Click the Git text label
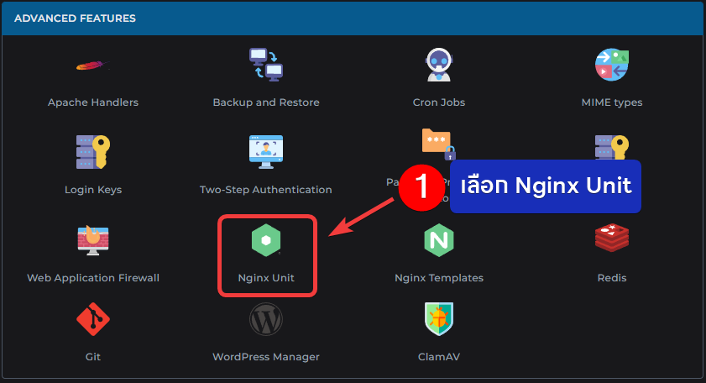Screen dimensions: 706x383 point(92,356)
